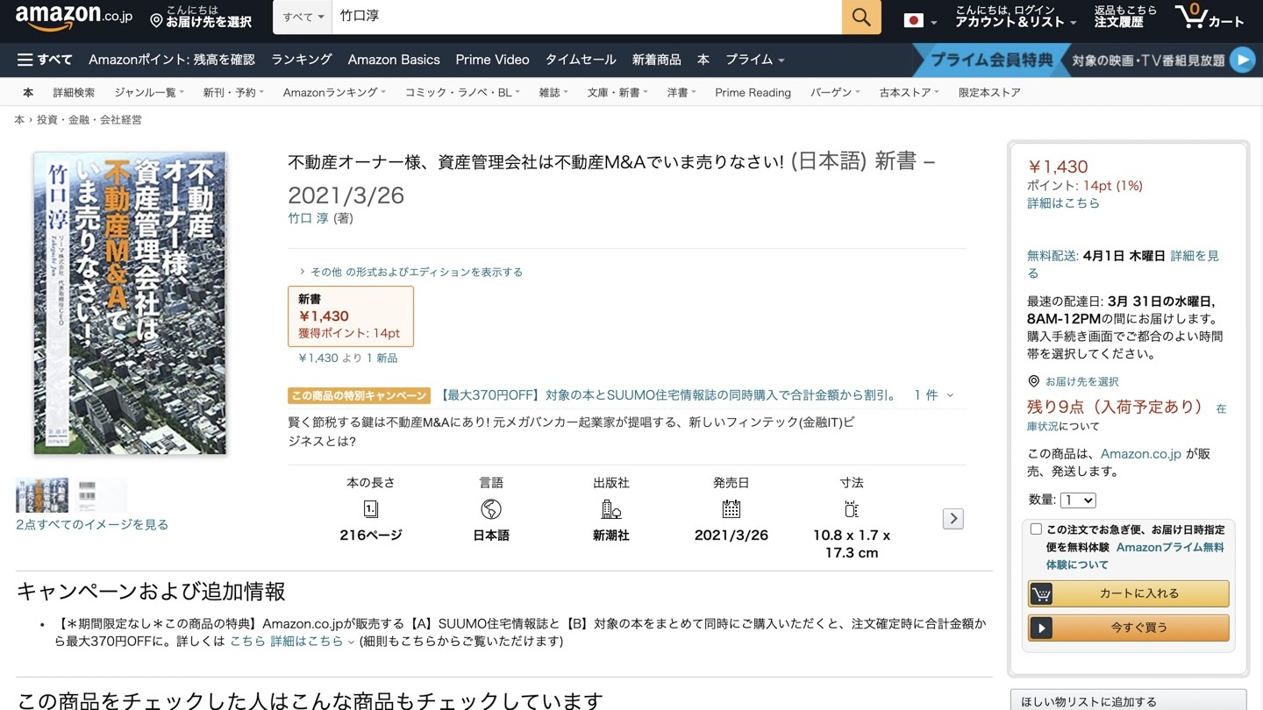This screenshot has height=710, width=1263.
Task: Click the 寸法 dimensions icon
Action: [x=852, y=509]
